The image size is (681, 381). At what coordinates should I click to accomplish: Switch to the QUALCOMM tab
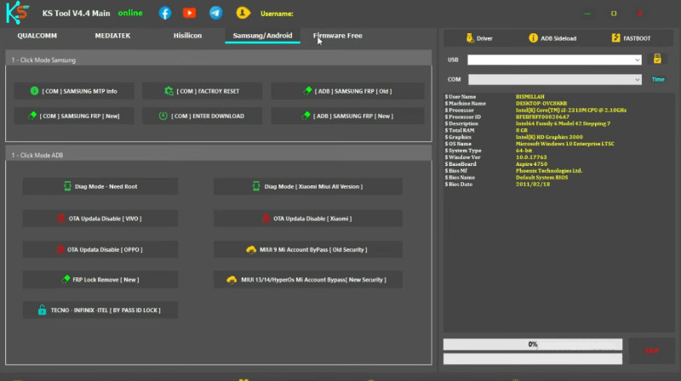tap(37, 36)
